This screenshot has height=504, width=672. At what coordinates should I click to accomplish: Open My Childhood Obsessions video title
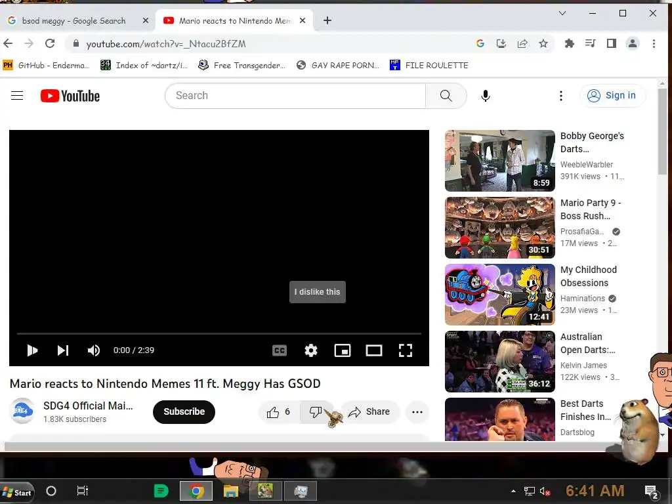pyautogui.click(x=589, y=276)
